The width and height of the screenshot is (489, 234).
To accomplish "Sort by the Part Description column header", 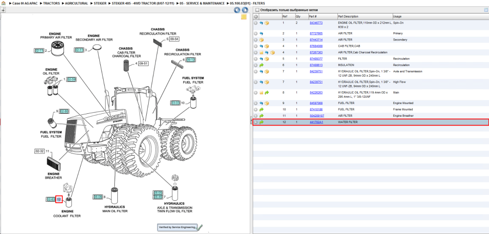I will point(365,17).
